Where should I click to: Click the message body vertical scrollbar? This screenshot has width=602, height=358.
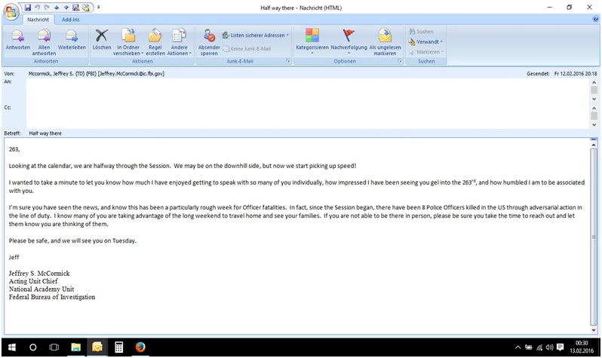pyautogui.click(x=594, y=235)
